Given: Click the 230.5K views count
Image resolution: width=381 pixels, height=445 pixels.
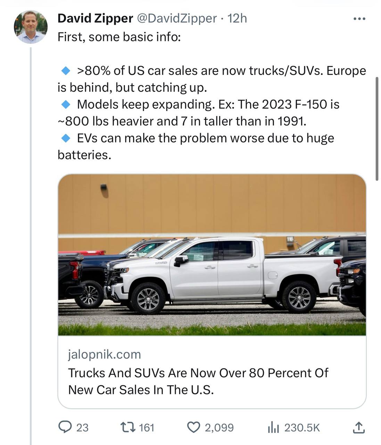Looking at the screenshot, I should click(302, 427).
